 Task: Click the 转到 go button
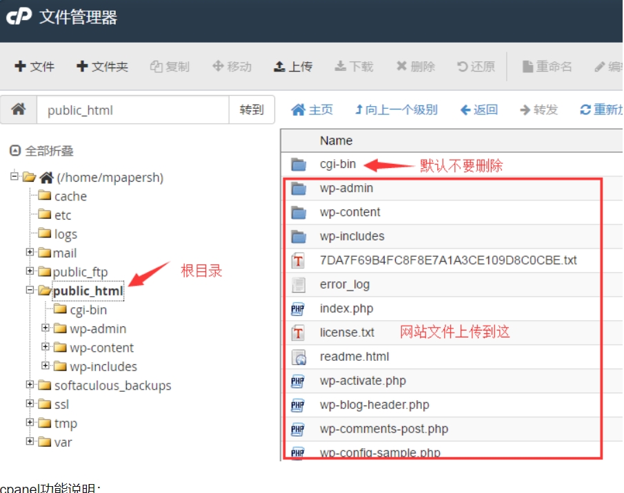[252, 109]
